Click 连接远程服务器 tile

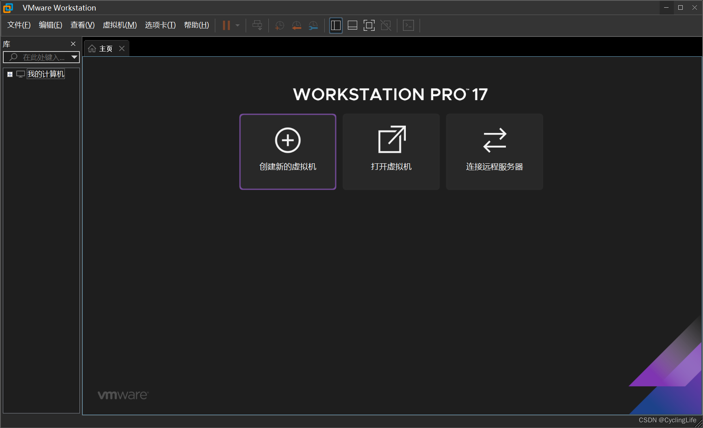click(495, 152)
